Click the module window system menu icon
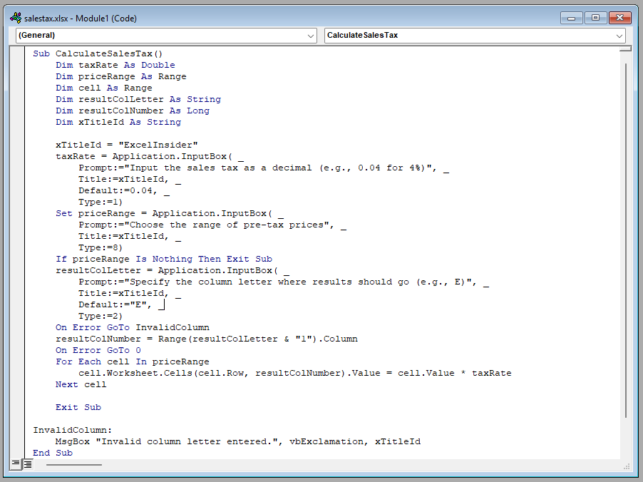 point(15,17)
